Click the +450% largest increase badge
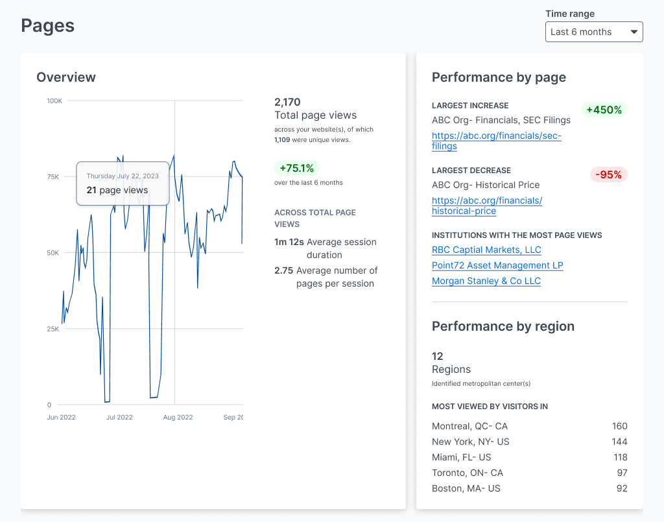664x522 pixels. tap(604, 110)
